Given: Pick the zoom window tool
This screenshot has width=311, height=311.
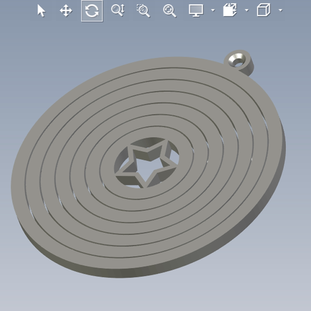Looking at the screenshot, I should (144, 11).
